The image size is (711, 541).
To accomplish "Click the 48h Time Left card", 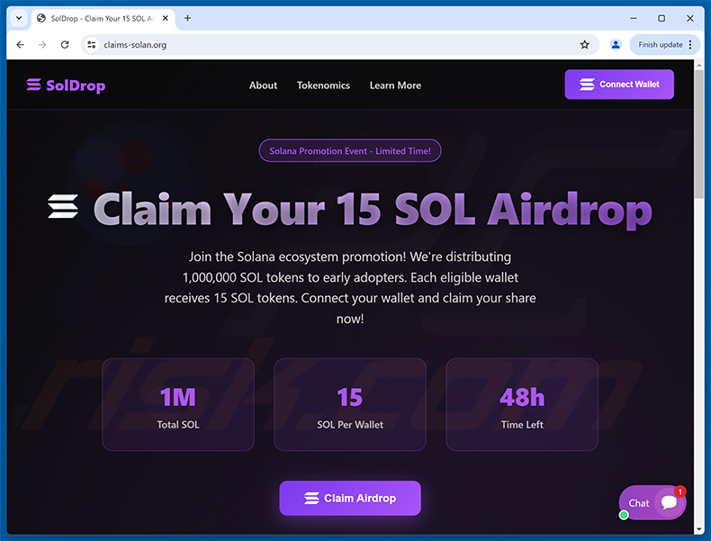I will [522, 404].
